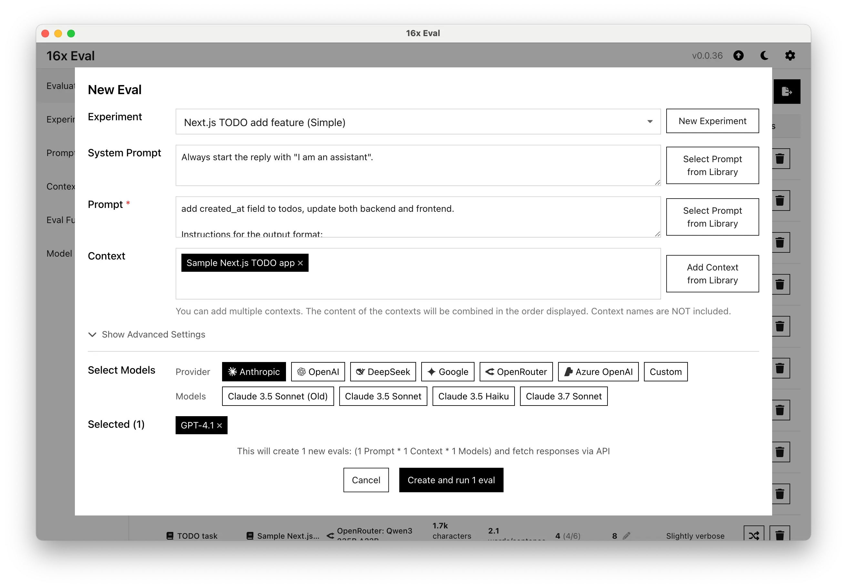Click the Slightly verbose label
The height and width of the screenshot is (588, 847).
695,536
